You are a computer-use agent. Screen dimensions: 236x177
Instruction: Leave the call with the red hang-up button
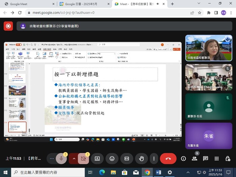[x=168, y=158]
